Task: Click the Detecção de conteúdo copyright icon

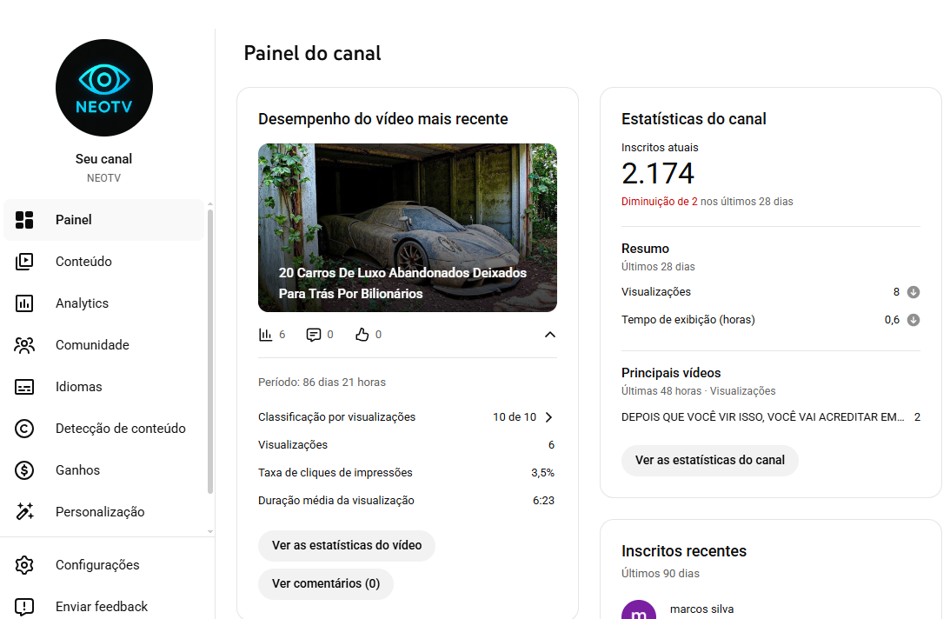Action: pos(24,429)
